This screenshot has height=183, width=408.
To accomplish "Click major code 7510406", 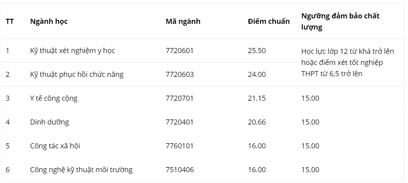I will point(180,170).
